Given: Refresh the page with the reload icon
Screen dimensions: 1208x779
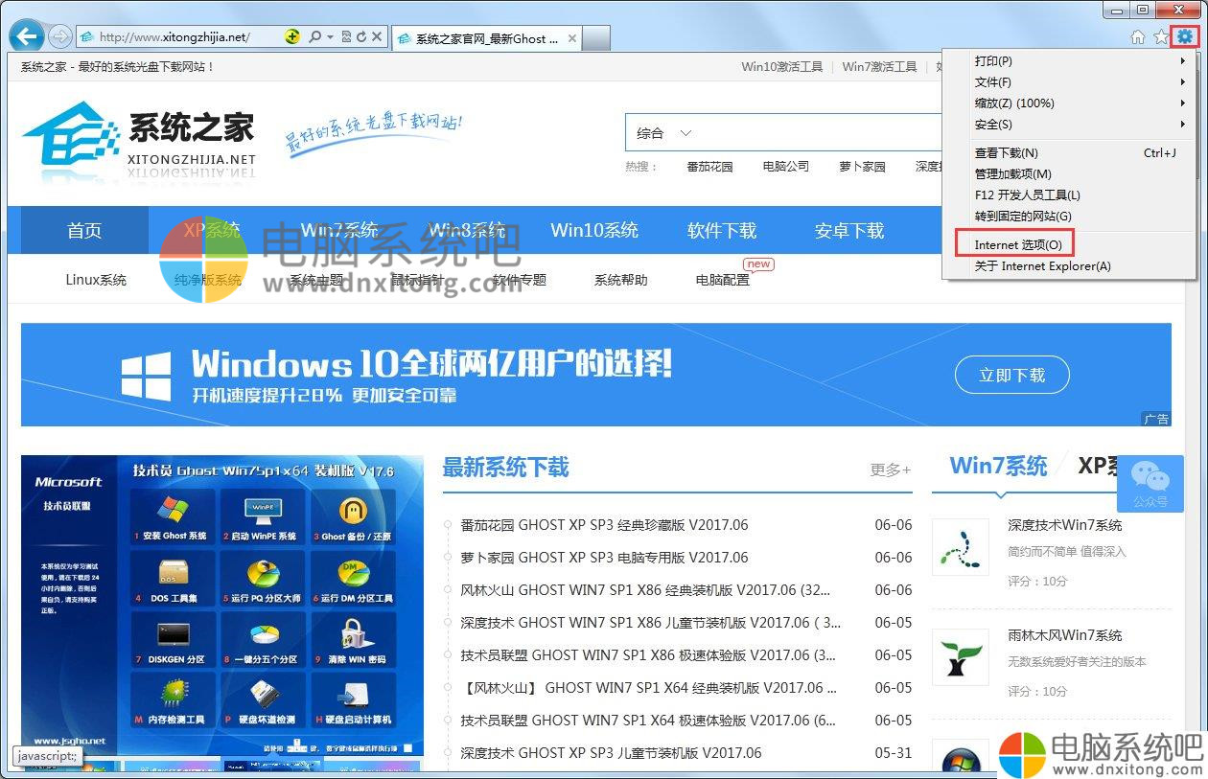Looking at the screenshot, I should point(361,37).
